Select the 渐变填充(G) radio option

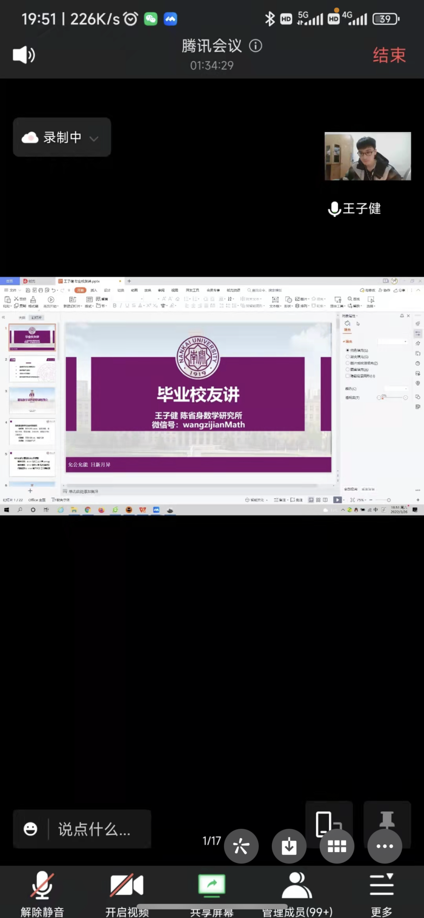coord(348,356)
